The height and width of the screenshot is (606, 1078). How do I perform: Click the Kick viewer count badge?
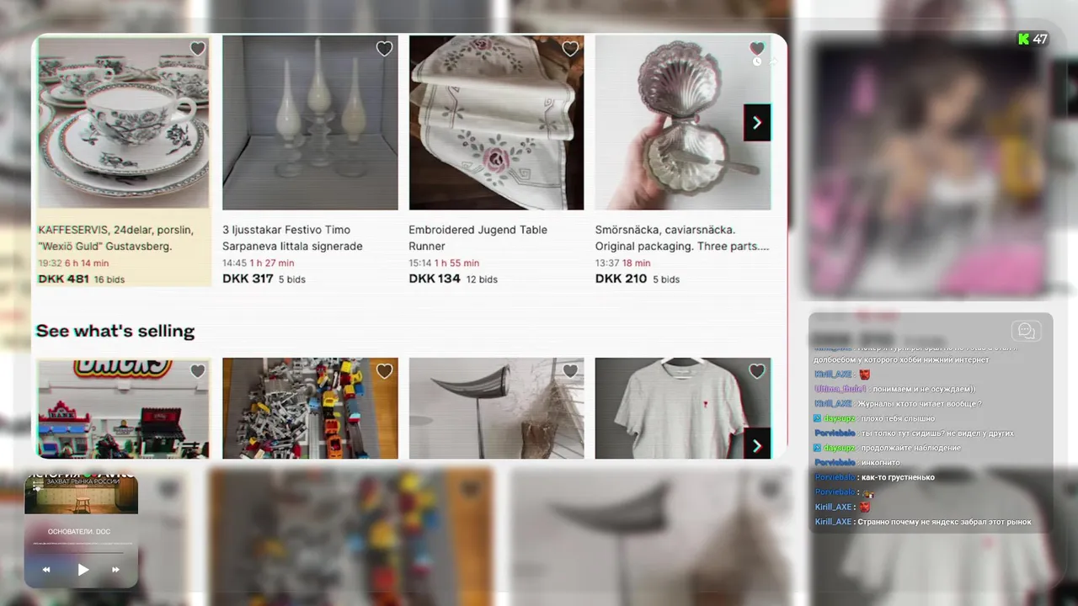[x=1032, y=39]
